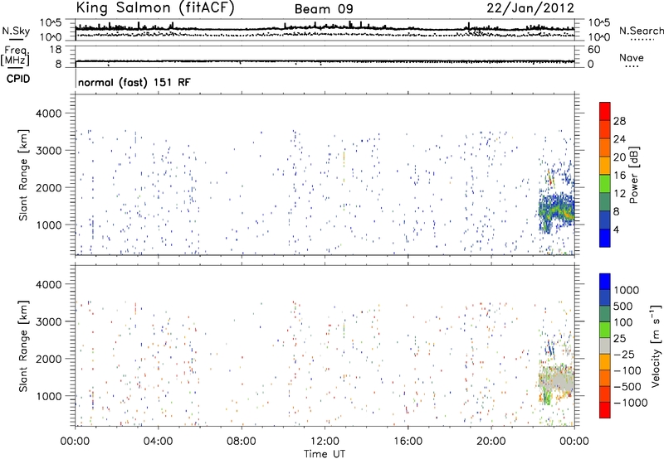Click the '16:00' time tick label
This screenshot has width=664, height=459.
point(408,442)
